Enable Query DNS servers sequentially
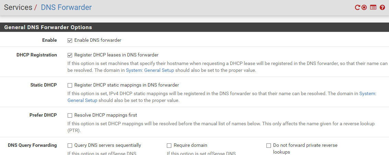Viewport: 389px width, 155px height. pos(70,145)
